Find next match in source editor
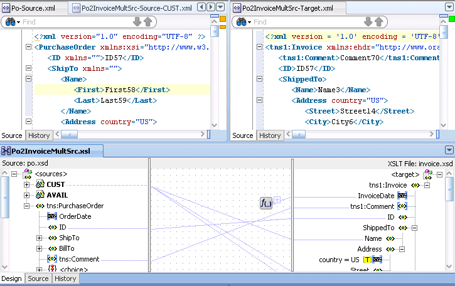Viewport: 455px width, 286px height. (x=137, y=22)
